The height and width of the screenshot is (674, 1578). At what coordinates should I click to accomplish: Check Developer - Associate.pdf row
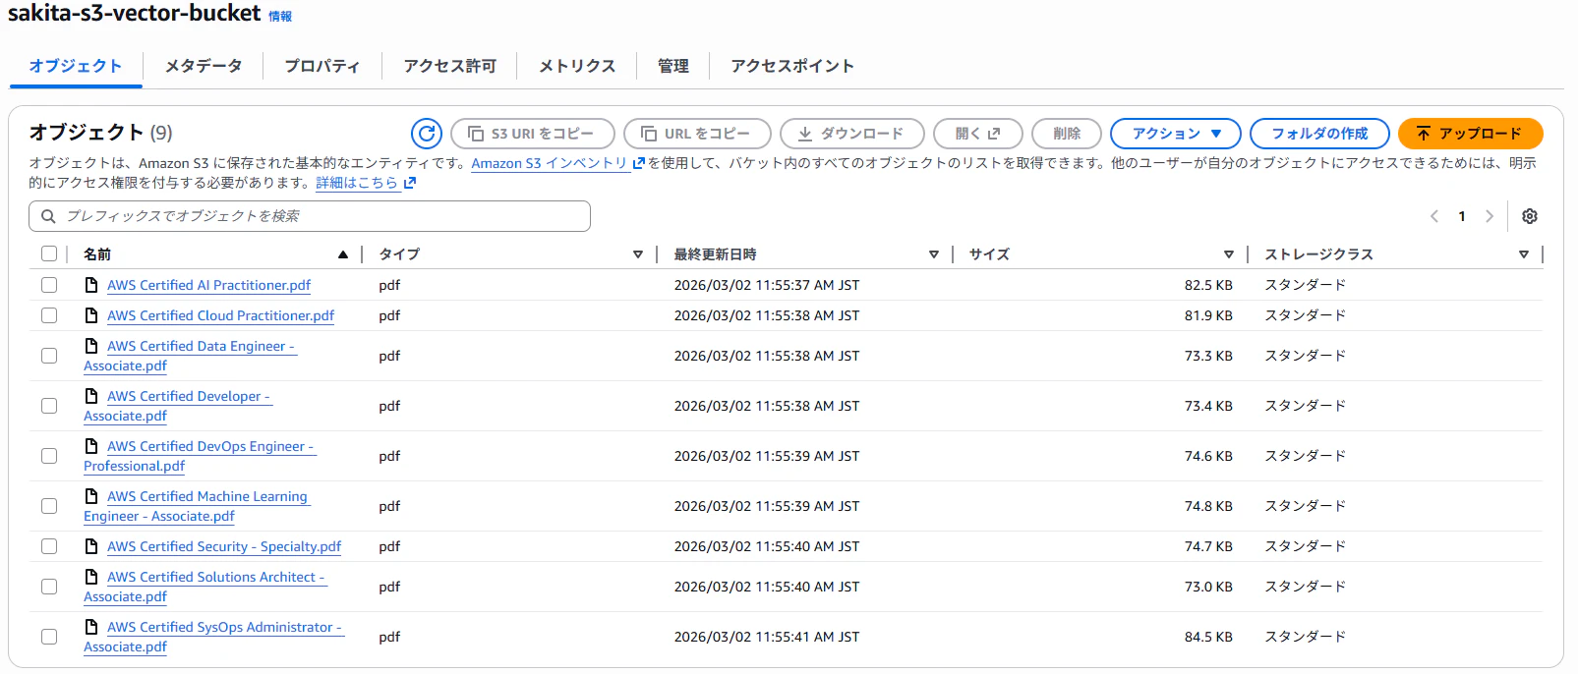[x=49, y=406]
